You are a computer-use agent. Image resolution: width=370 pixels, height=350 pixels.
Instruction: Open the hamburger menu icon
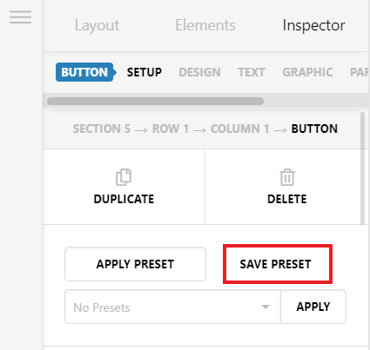[20, 17]
